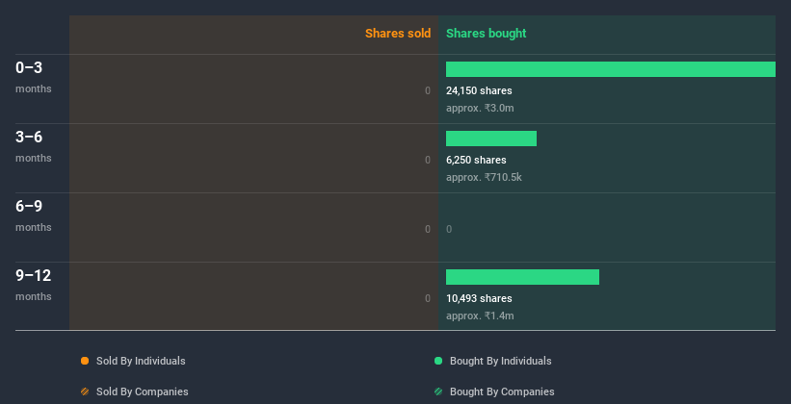Click the sold zero value in 3–6 months row
791x404 pixels.
click(x=428, y=160)
